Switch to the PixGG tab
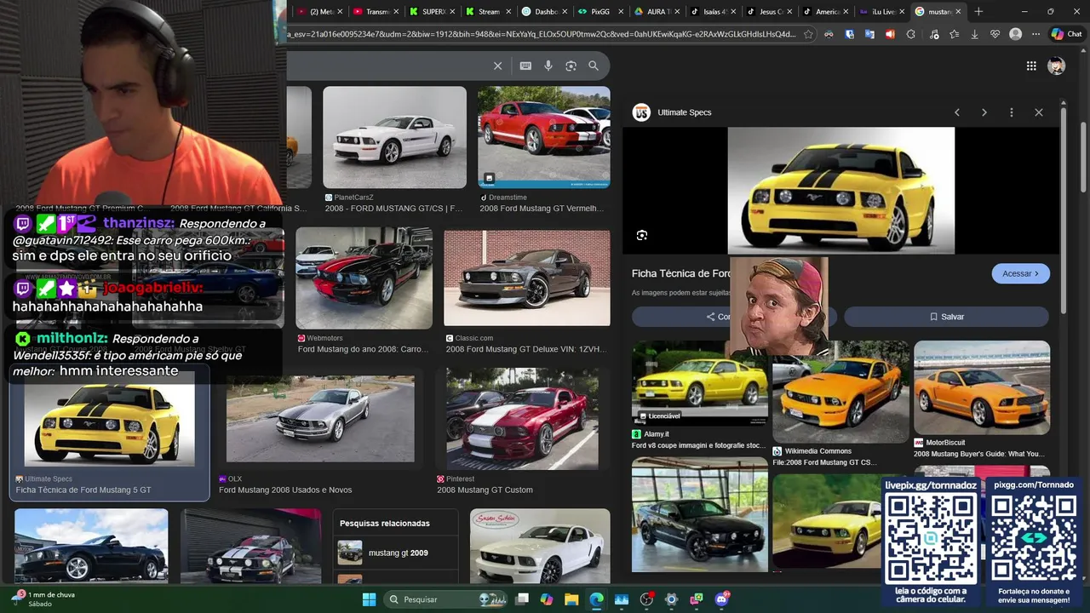Screen dimensions: 1090x613 tap(599, 11)
